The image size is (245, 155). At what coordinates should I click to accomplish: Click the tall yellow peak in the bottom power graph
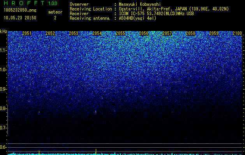point(96,152)
